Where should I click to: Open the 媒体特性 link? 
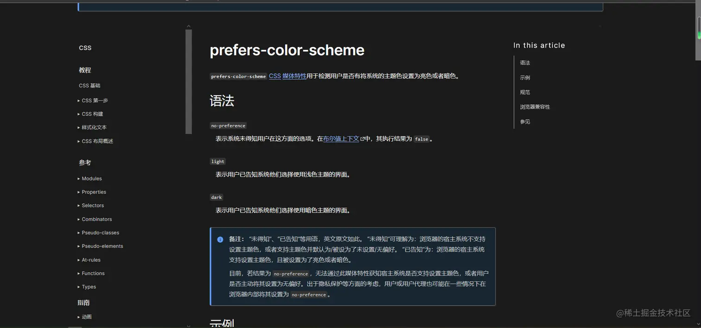pos(294,76)
